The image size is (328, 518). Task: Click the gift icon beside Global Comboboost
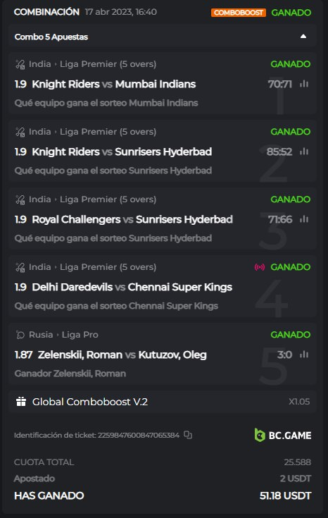click(21, 402)
